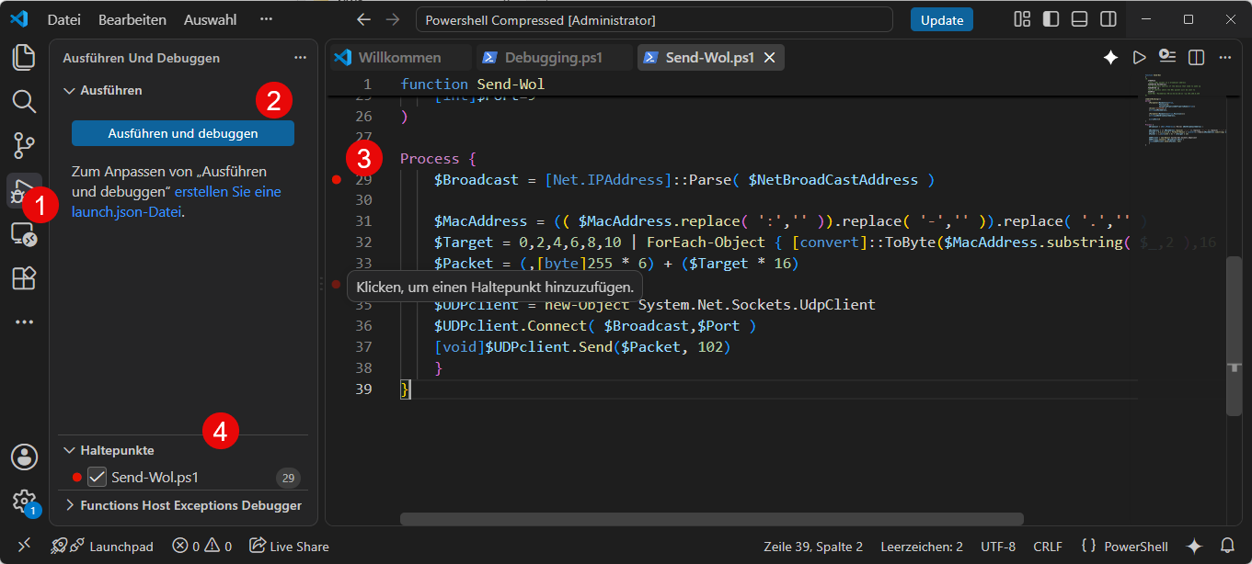
Task: Run selection icon in editor toolbar
Action: click(1167, 56)
